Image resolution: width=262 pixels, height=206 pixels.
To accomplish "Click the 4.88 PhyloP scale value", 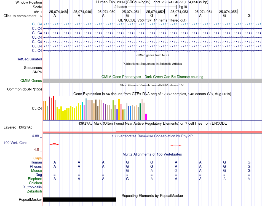I will click(x=35, y=136).
